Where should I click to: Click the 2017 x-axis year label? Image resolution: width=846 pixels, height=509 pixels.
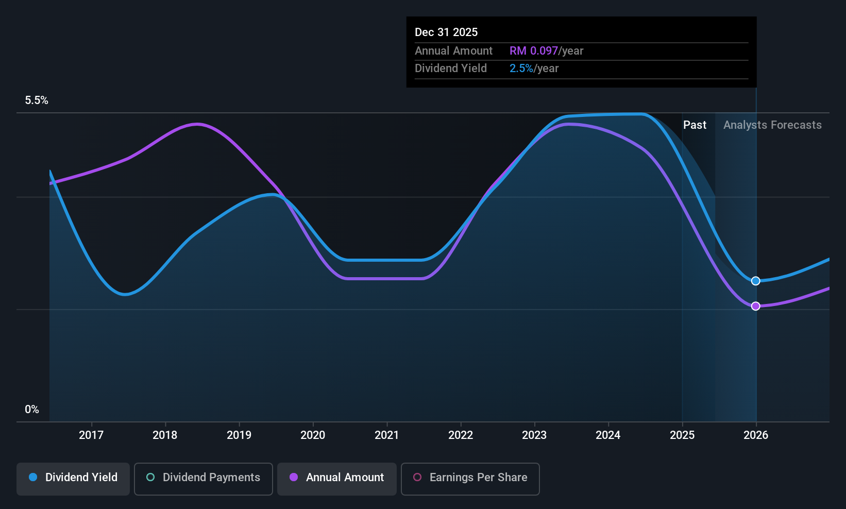pyautogui.click(x=91, y=435)
